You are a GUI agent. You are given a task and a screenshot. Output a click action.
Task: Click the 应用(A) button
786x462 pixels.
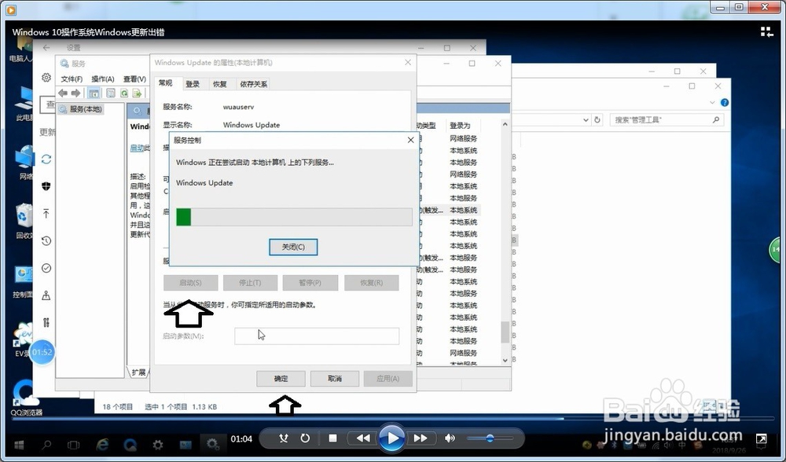coord(388,379)
